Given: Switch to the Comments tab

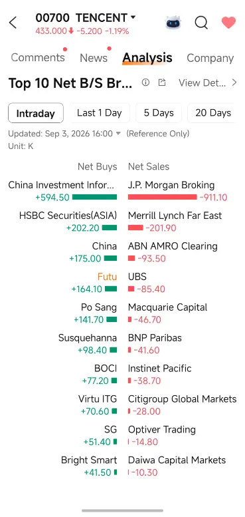Looking at the screenshot, I should [x=38, y=57].
